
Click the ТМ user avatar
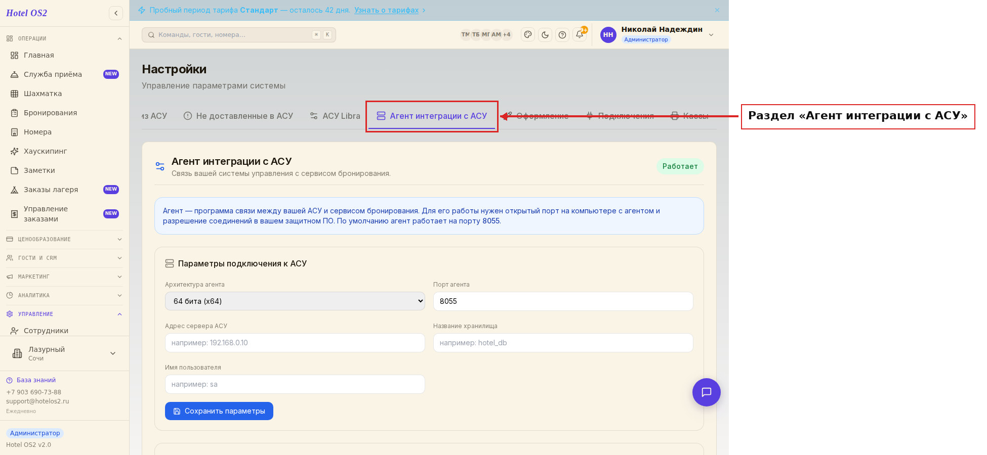click(465, 34)
